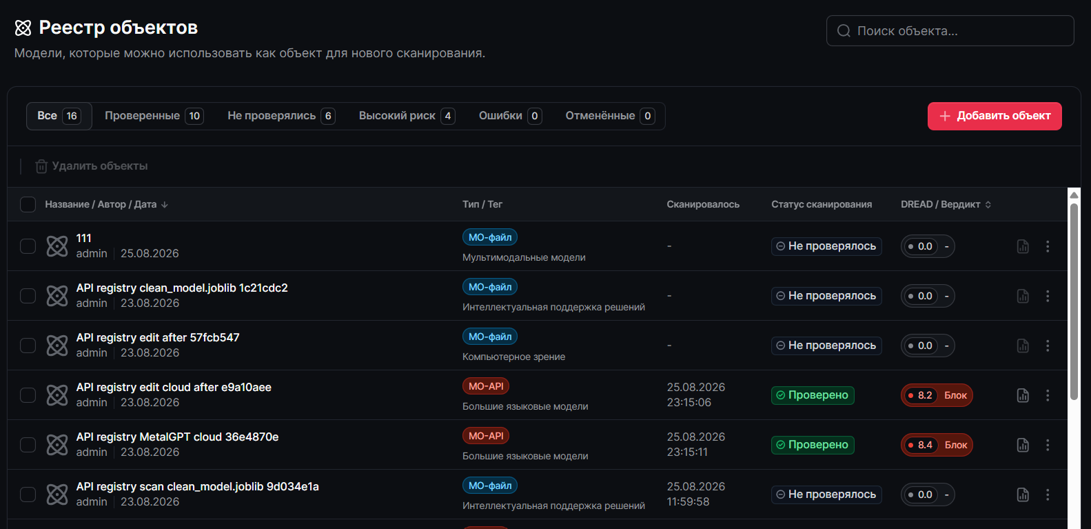
Task: Tick the select-all checkbox in table header
Action: (28, 205)
